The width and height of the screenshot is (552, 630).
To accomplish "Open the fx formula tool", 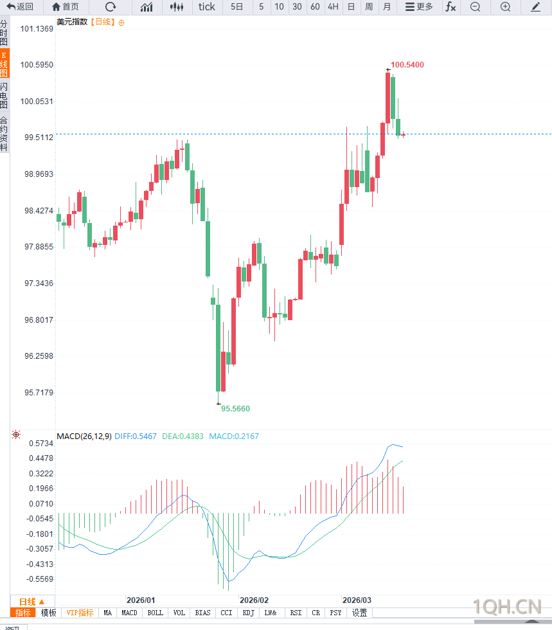I will [x=450, y=7].
